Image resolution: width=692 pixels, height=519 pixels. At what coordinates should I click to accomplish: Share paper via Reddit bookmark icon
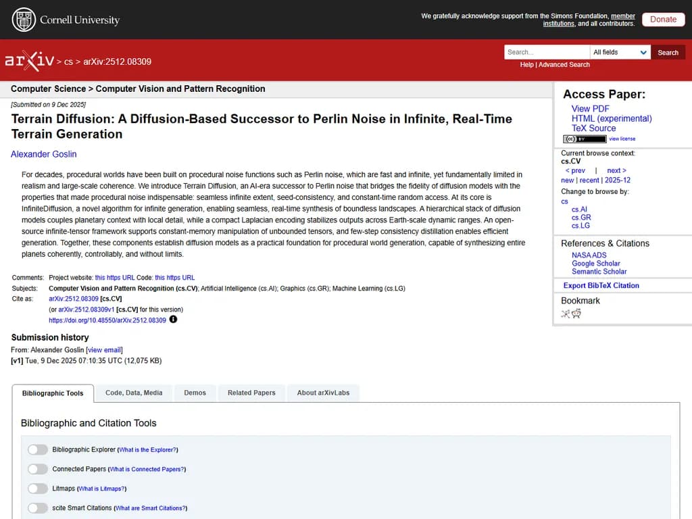click(x=576, y=314)
